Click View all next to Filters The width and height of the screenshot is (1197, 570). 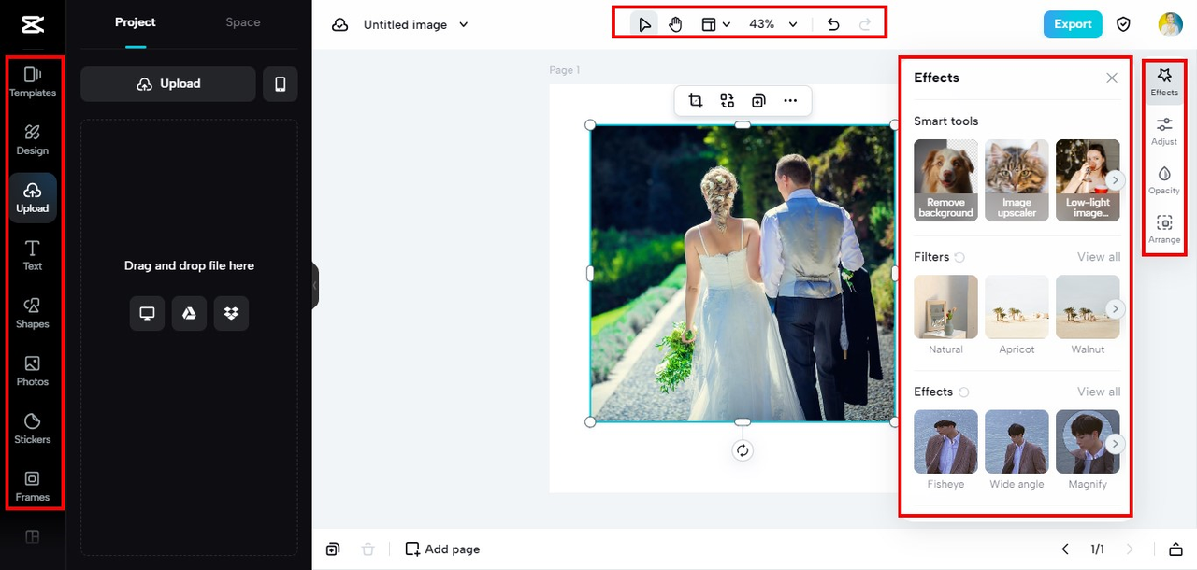pyautogui.click(x=1099, y=257)
